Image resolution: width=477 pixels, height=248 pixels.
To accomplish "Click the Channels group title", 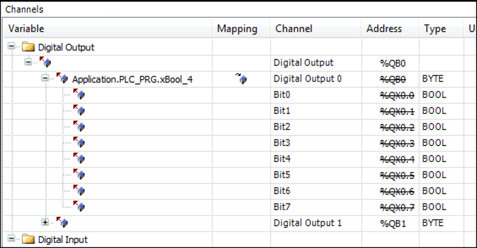I will [24, 9].
